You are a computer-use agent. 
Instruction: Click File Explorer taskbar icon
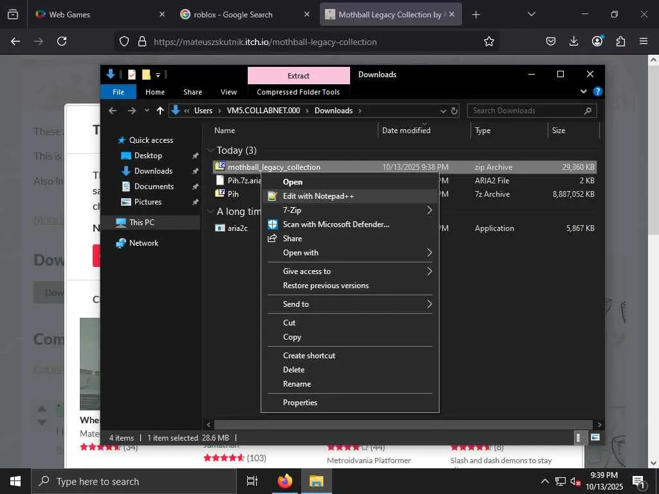316,481
